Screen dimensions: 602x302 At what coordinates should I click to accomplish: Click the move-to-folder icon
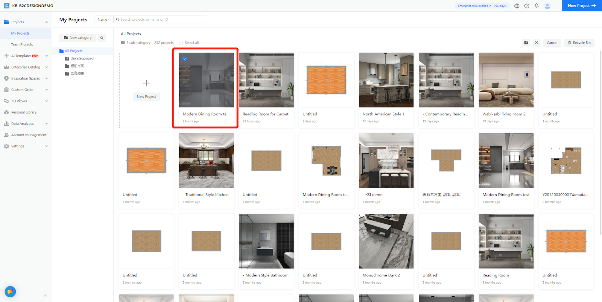(x=526, y=43)
